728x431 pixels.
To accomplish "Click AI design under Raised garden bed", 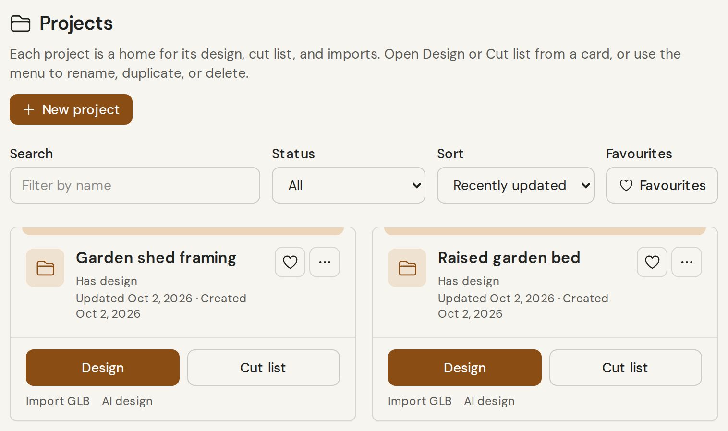I will 489,401.
